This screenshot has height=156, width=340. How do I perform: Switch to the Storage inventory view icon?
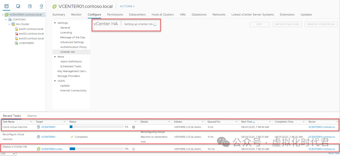coord(30,6)
